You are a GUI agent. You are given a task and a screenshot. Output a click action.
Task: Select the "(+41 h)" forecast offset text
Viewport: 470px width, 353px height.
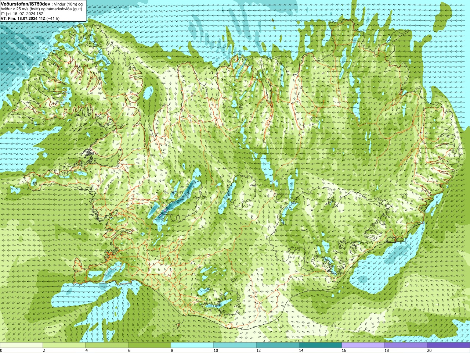[53, 18]
